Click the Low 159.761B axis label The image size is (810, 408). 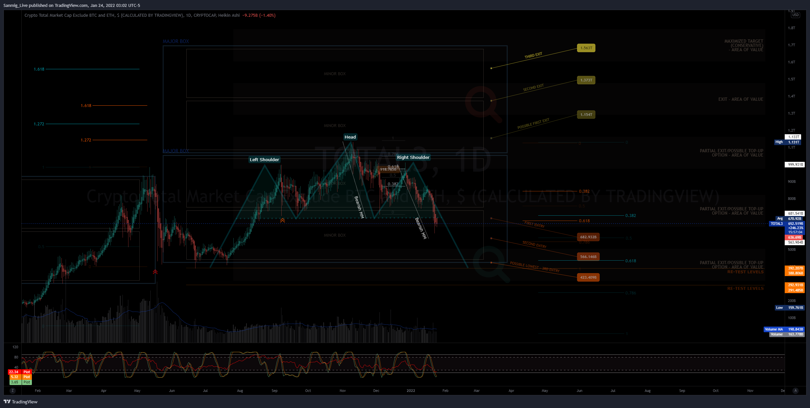(x=789, y=308)
